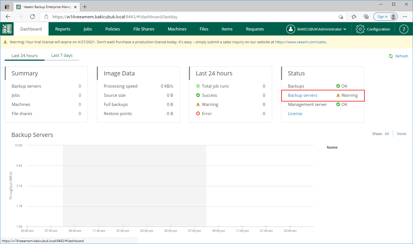Click the Configuration gear icon
Screen dimensions: 413x244
coord(360,29)
